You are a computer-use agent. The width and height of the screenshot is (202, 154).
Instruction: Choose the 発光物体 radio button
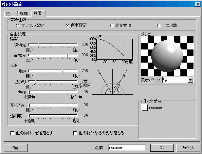[x=112, y=25]
